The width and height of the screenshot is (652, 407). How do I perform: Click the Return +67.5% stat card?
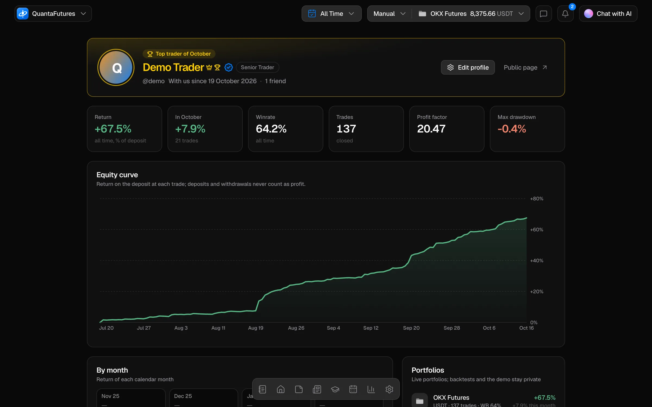click(x=124, y=129)
